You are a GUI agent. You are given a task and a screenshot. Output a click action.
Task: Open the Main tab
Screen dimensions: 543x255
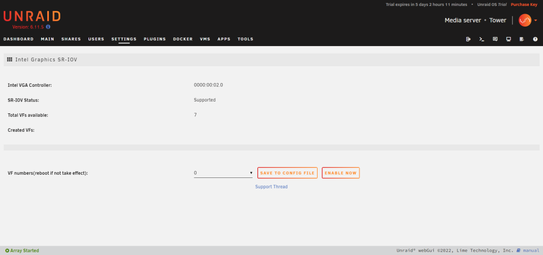tap(47, 39)
